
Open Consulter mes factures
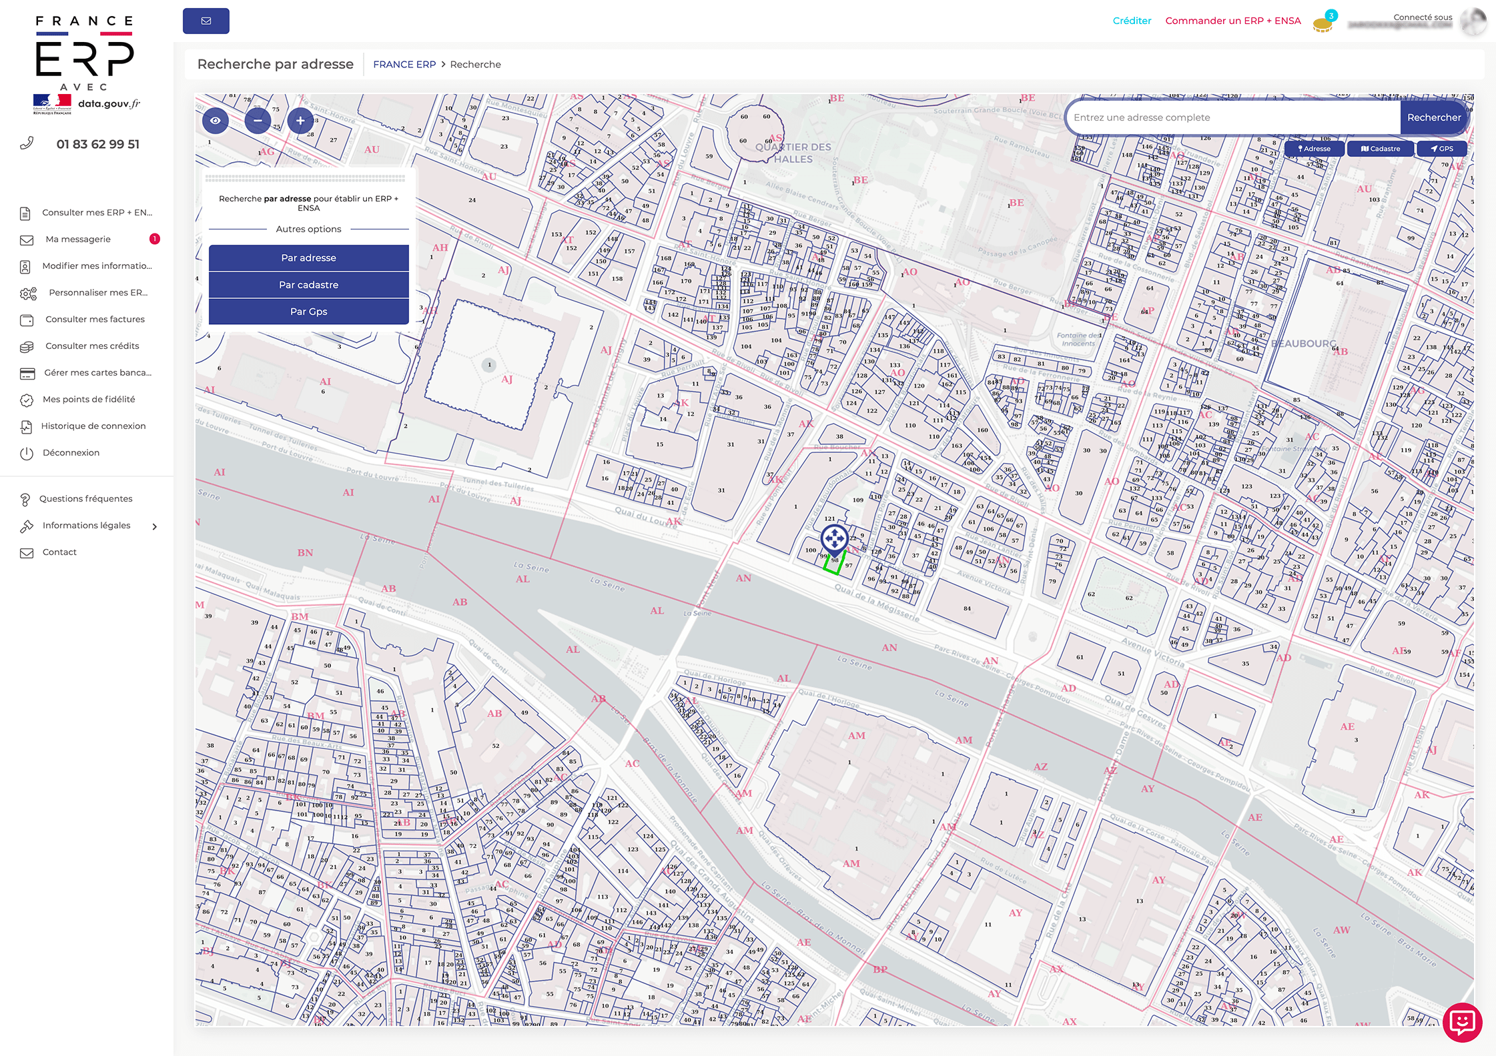coord(95,320)
